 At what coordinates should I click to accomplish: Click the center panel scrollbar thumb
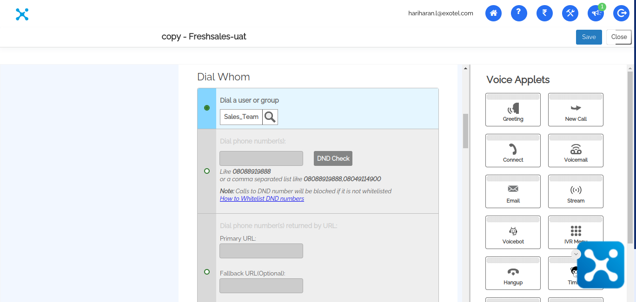tap(465, 131)
